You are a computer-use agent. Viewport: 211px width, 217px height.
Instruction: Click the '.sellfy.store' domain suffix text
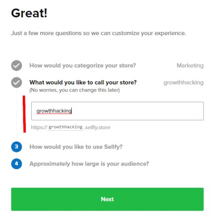click(x=97, y=127)
